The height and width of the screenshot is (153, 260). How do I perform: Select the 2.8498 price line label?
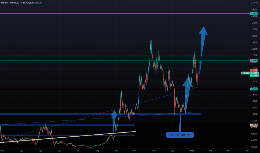254,60
